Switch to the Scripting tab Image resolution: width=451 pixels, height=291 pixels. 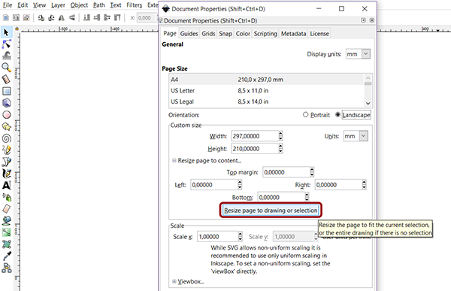pyautogui.click(x=265, y=34)
